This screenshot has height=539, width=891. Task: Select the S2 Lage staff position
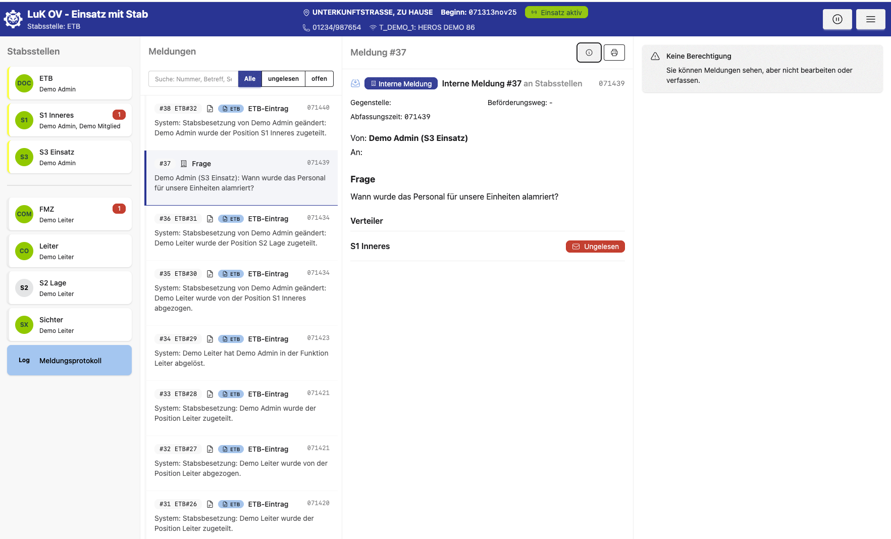coord(70,288)
